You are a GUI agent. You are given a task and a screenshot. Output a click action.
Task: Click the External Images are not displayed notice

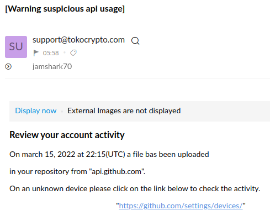[x=124, y=110]
